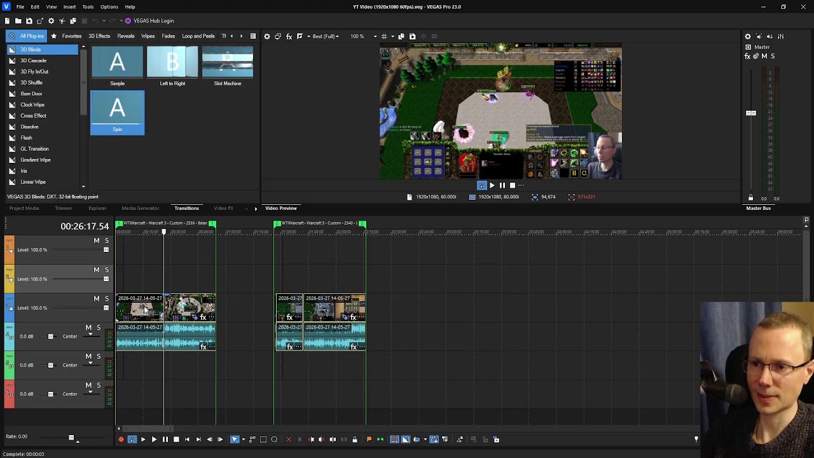Expand track 4 automation dropdown arrow
Viewport: 814px width, 458px height.
[90, 335]
